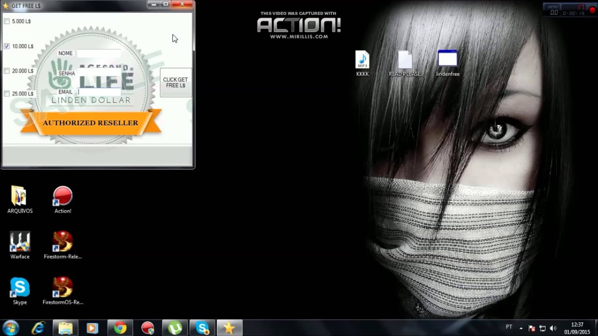Check the 25.000 L$ option
The height and width of the screenshot is (336, 598).
(7, 93)
